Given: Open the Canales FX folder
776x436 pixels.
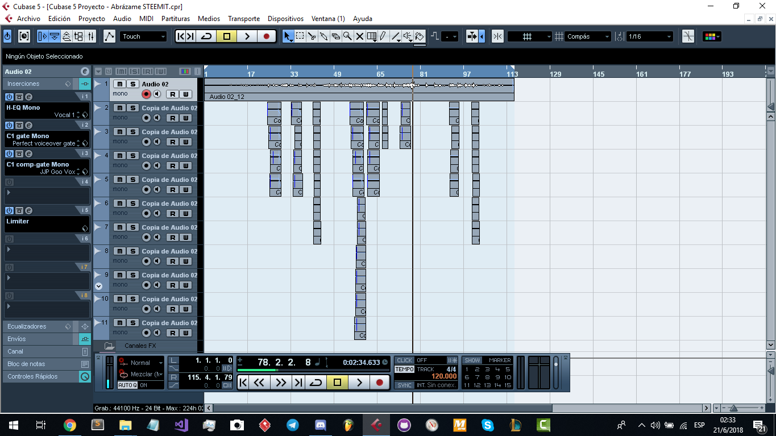Looking at the screenshot, I should pyautogui.click(x=110, y=346).
